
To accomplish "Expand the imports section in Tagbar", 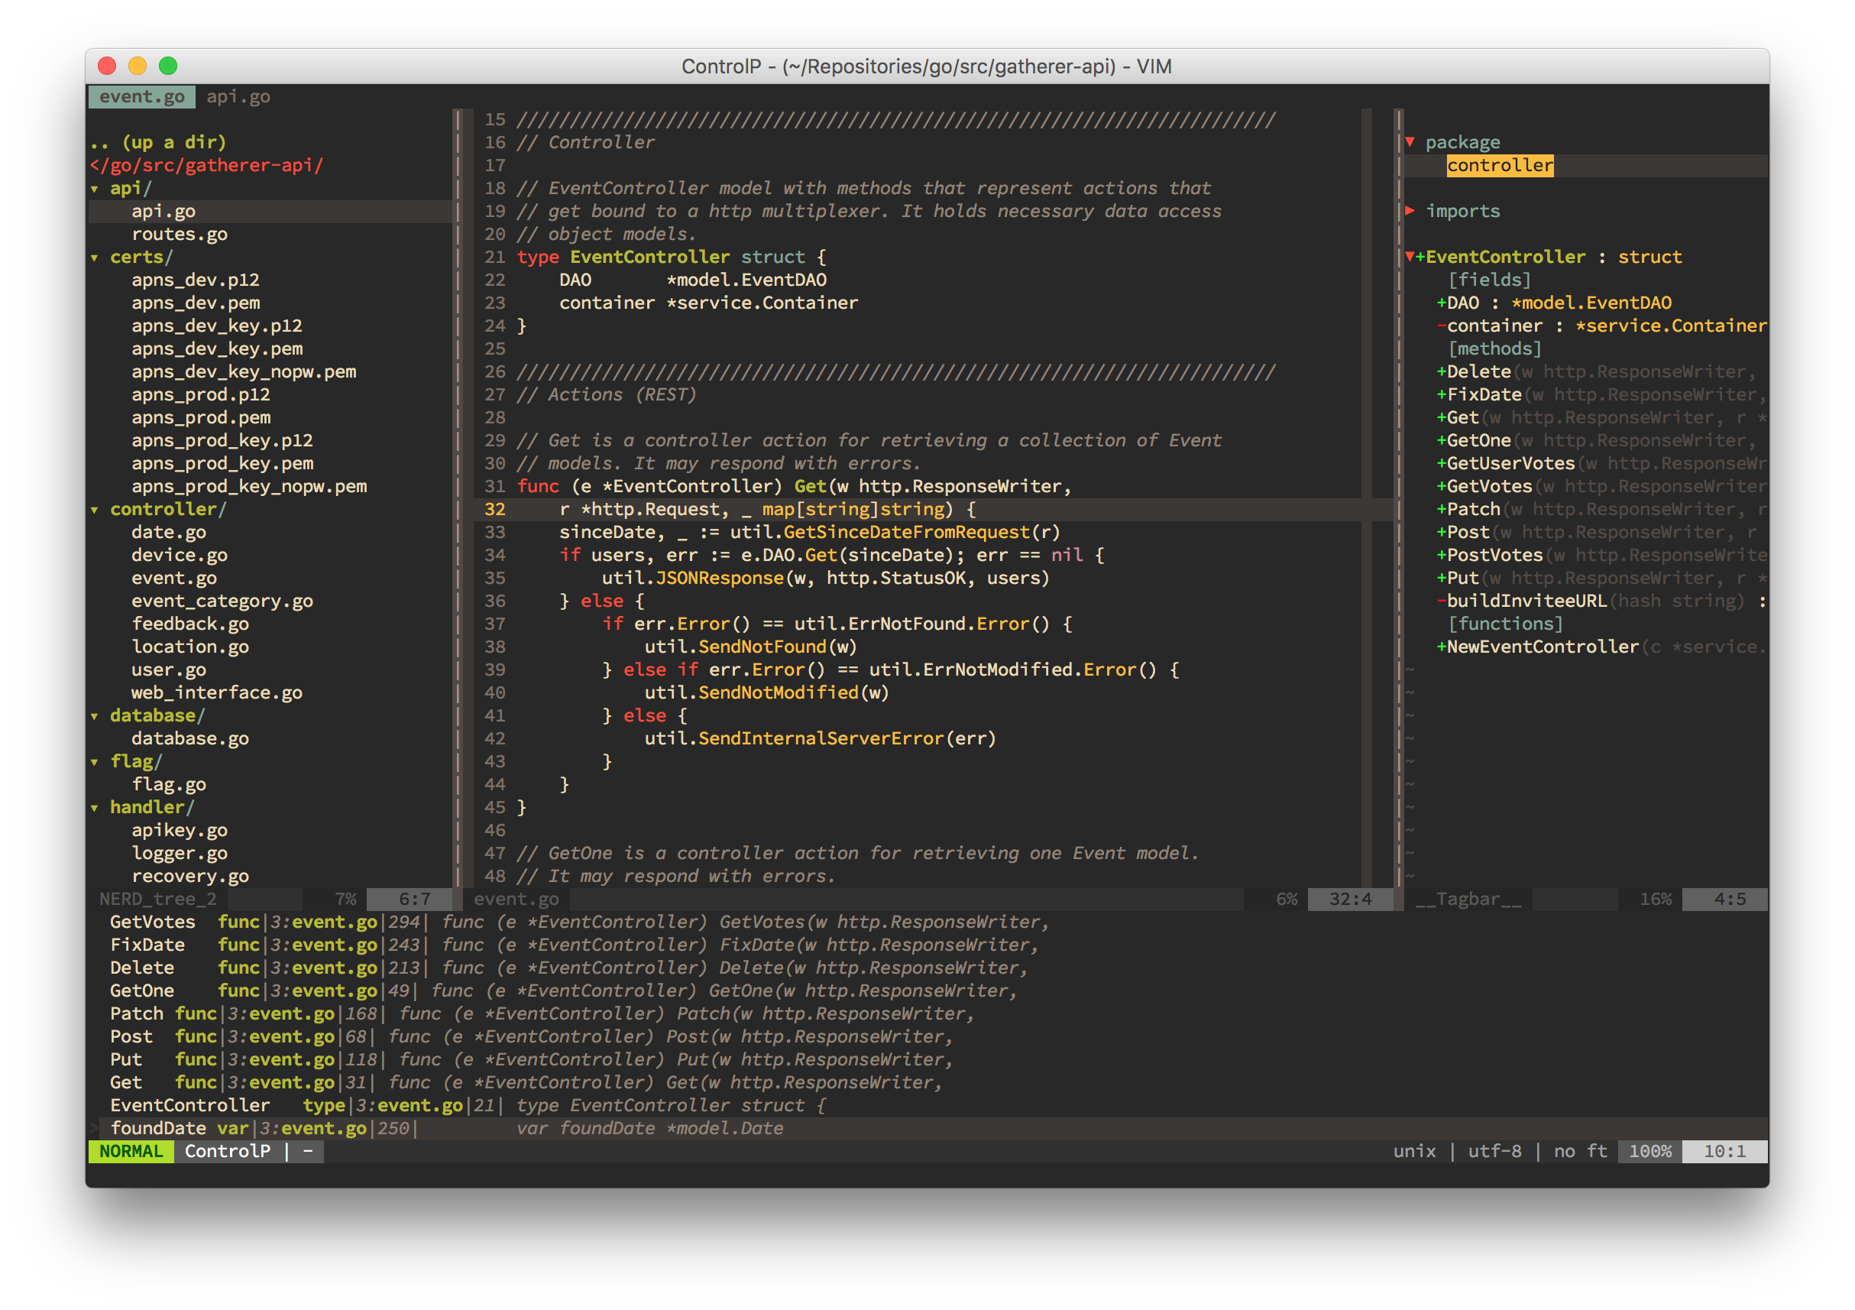I will pos(1410,211).
